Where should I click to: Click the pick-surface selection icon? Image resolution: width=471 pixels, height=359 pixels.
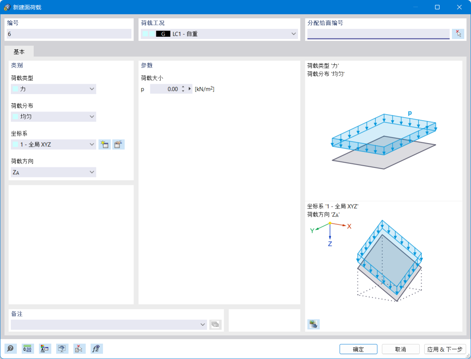pyautogui.click(x=458, y=34)
